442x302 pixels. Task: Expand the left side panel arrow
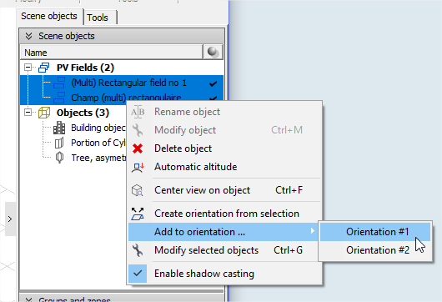pyautogui.click(x=10, y=219)
